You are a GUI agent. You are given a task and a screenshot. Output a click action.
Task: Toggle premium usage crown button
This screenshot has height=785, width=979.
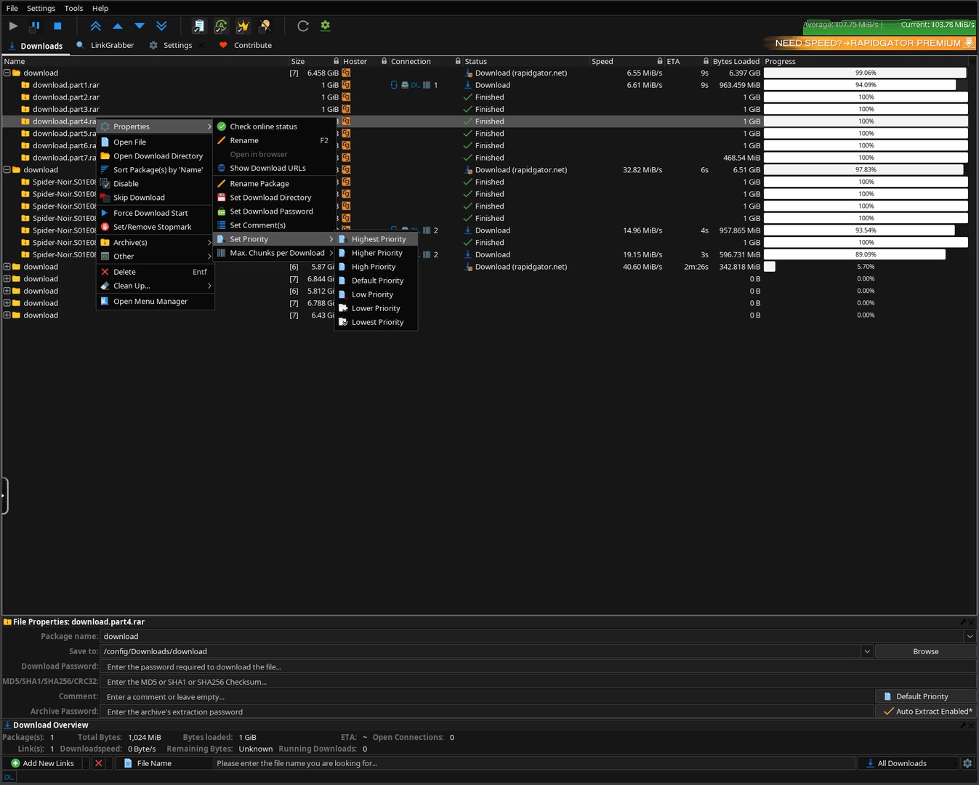pos(243,25)
